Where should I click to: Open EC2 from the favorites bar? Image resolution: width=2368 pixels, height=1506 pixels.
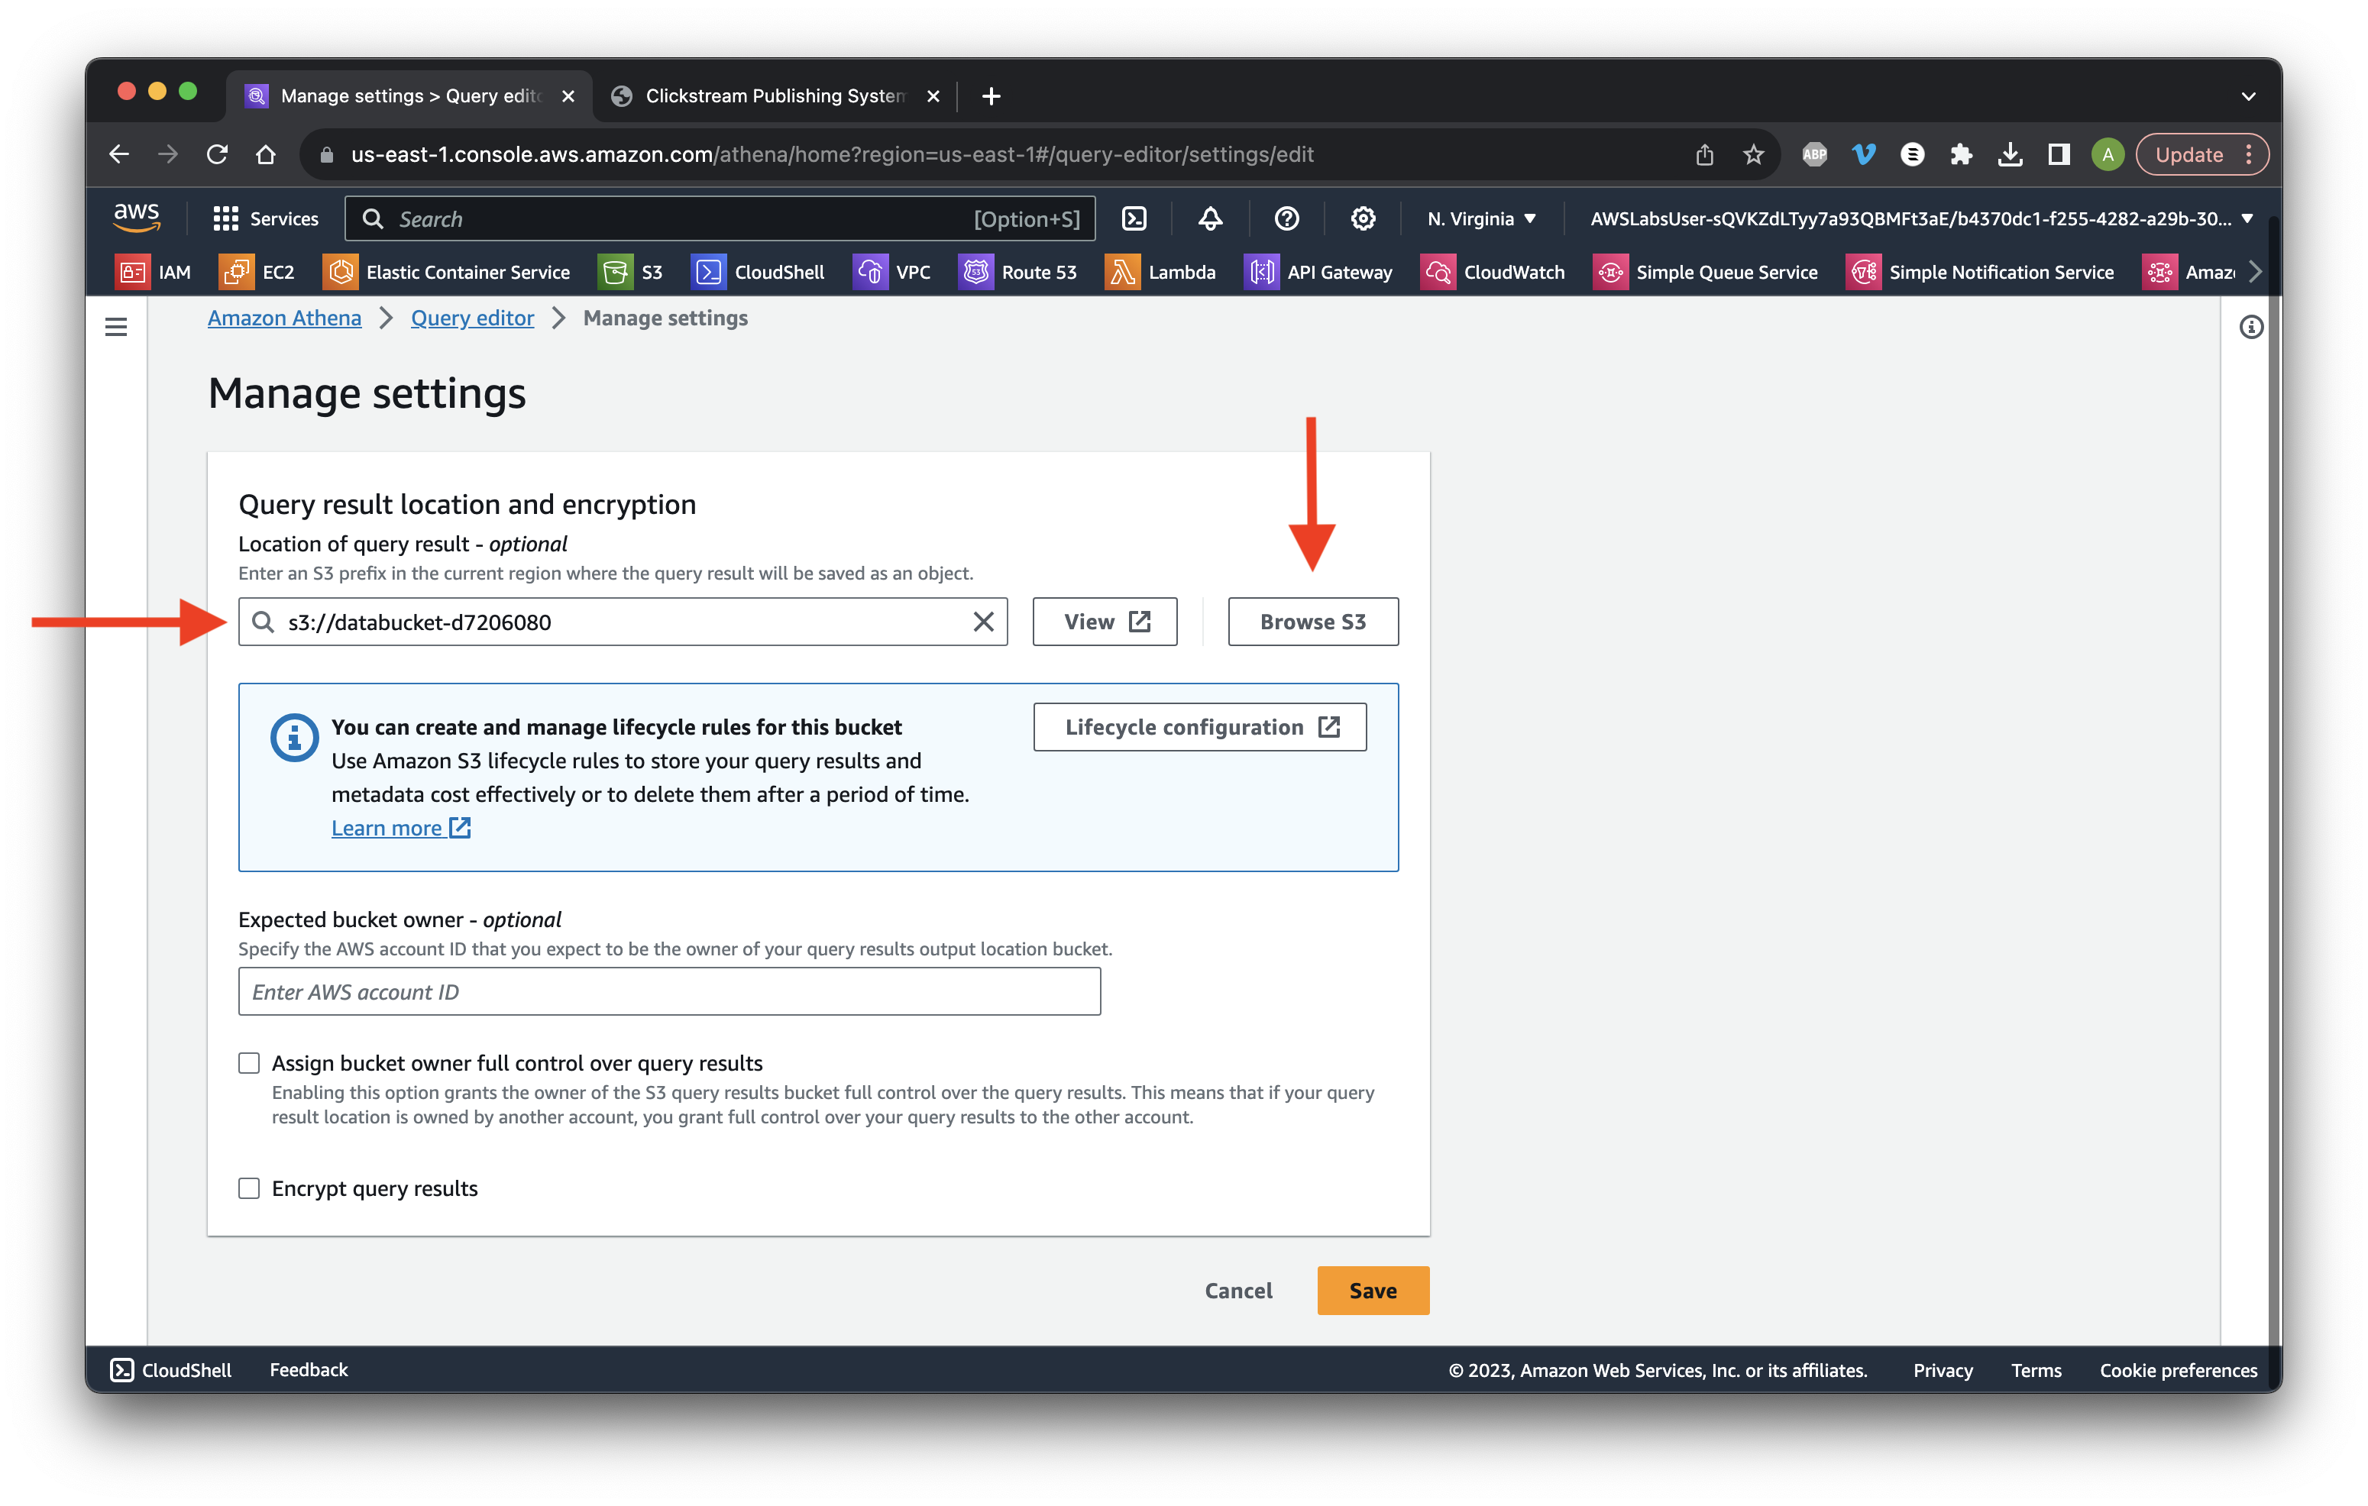tap(257, 273)
